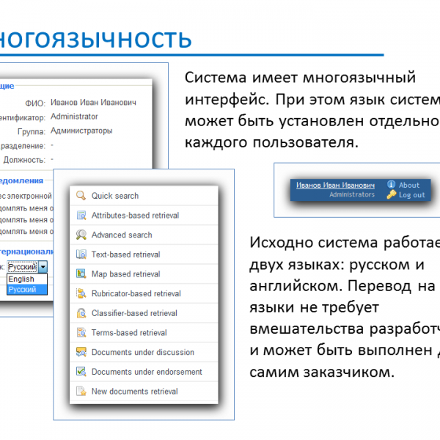This screenshot has height=440, width=440.
Task: Open New documents retrieval menu item
Action: pos(134,392)
